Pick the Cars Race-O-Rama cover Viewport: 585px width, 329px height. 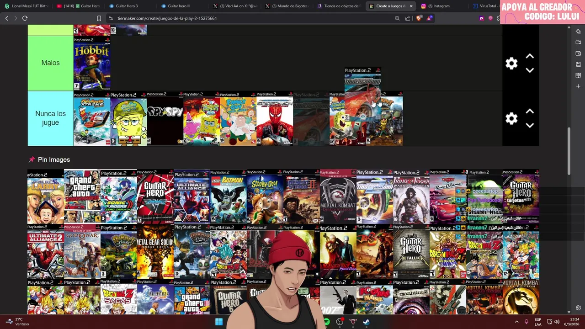[x=448, y=196]
